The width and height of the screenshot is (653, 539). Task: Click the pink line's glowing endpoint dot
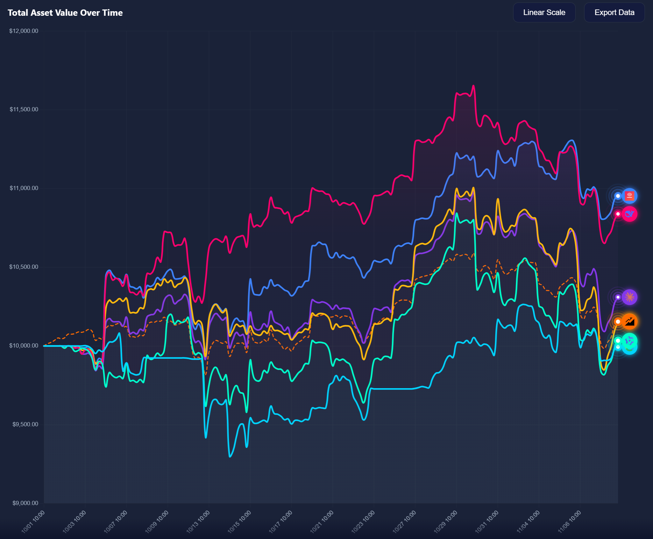(x=618, y=214)
